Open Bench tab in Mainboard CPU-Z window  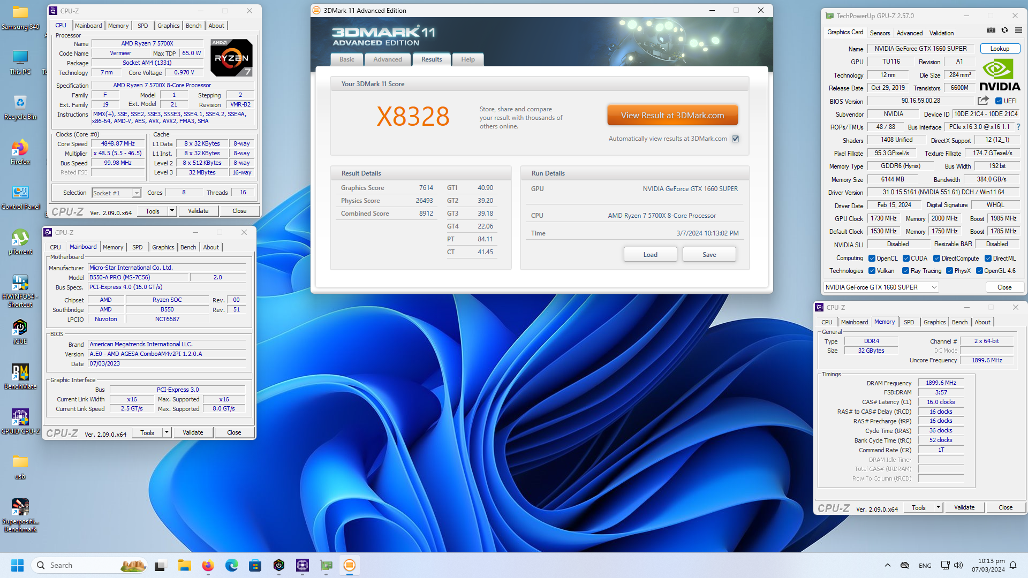coord(188,247)
